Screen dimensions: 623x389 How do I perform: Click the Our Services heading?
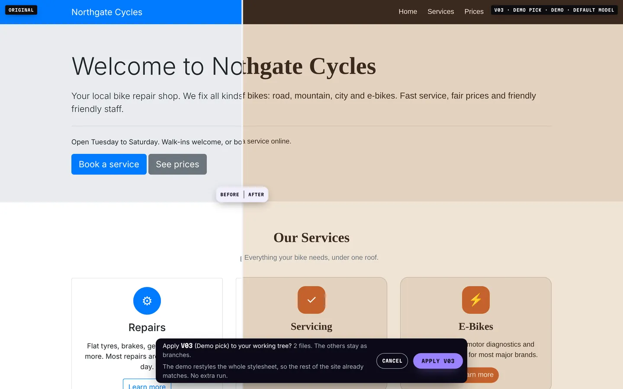(311, 238)
